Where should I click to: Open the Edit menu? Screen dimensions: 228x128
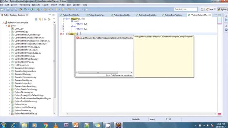(7, 5)
